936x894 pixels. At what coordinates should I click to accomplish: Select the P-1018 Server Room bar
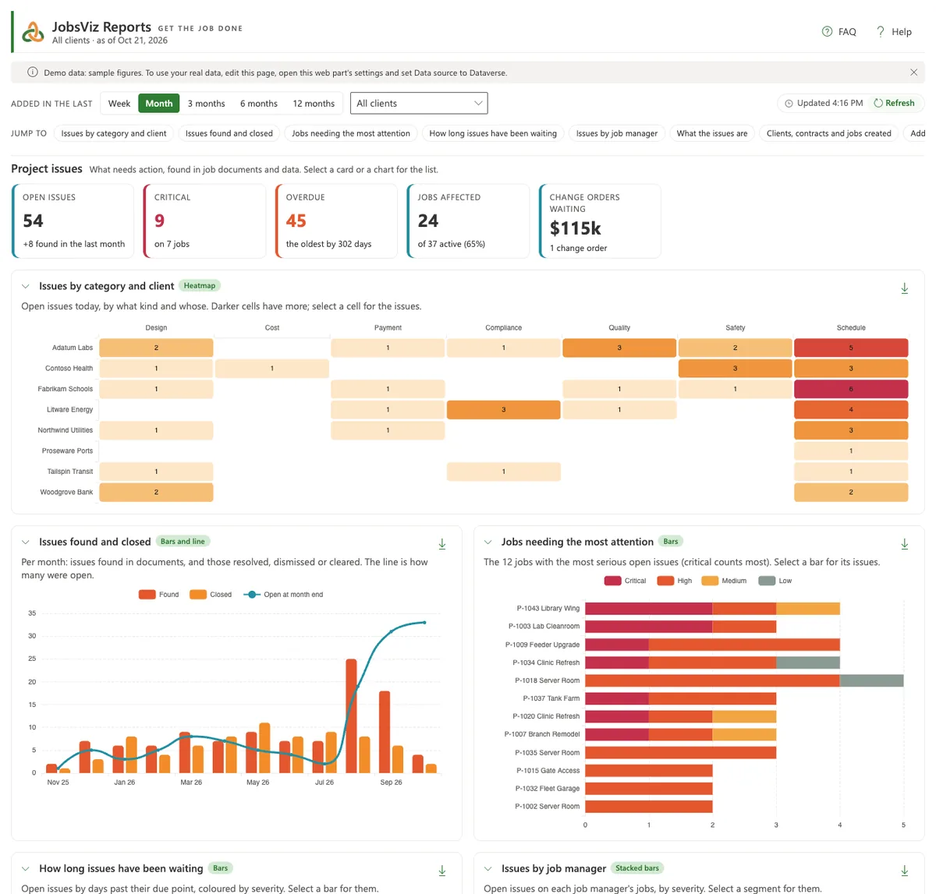click(744, 680)
